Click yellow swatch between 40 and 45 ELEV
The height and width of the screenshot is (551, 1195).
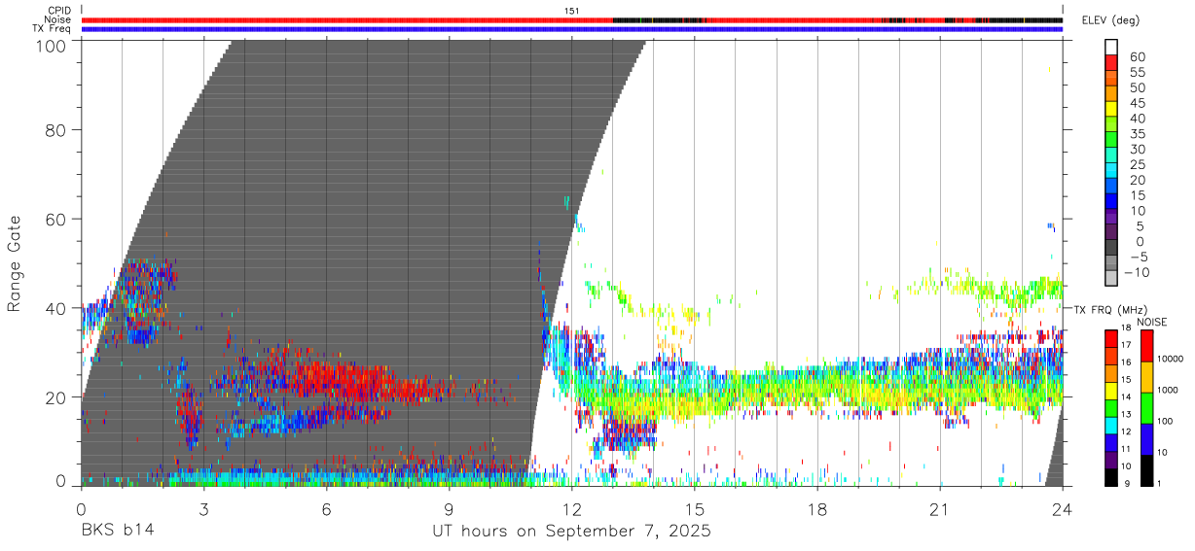click(x=1112, y=109)
